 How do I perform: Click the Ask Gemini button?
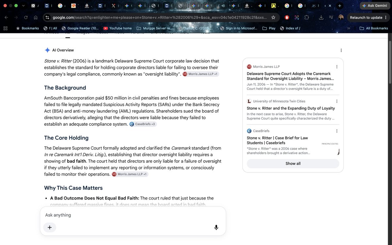pyautogui.click(x=374, y=6)
